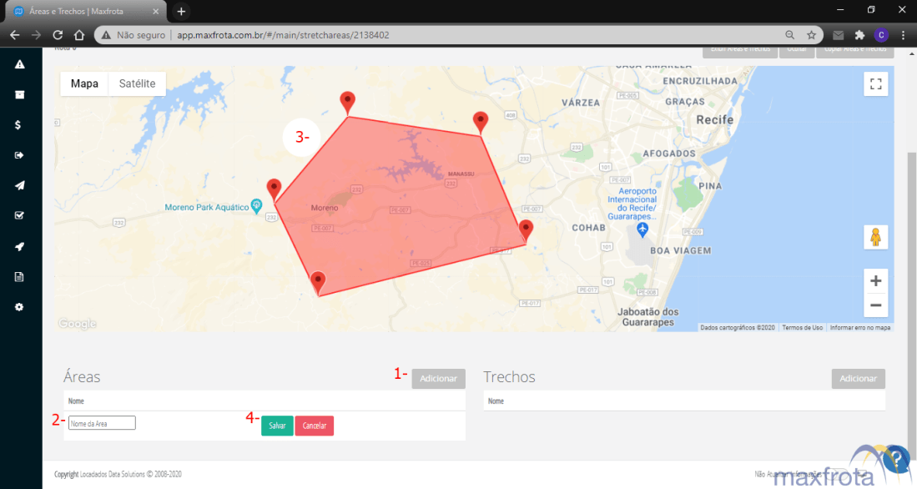Zoom in on the map
The height and width of the screenshot is (489, 917).
tap(875, 280)
